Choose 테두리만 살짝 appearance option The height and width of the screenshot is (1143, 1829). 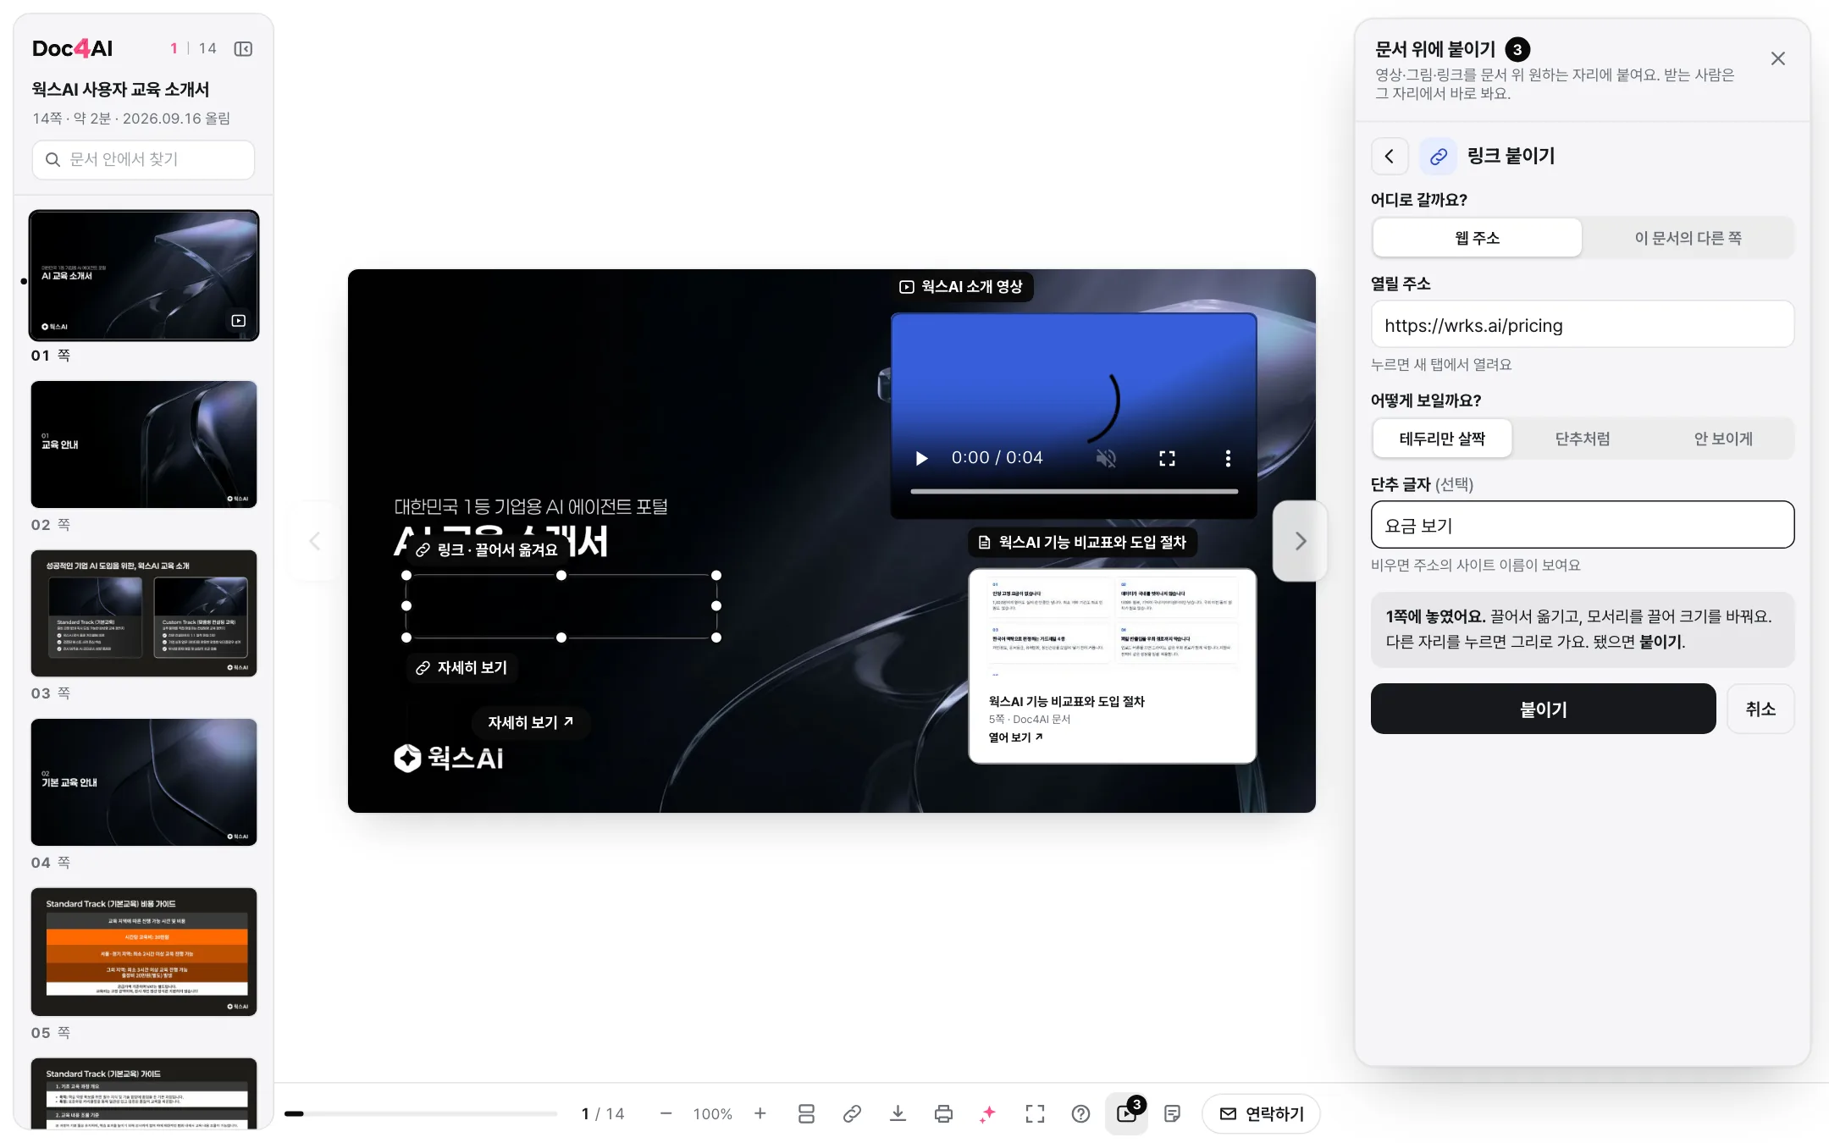[1442, 439]
